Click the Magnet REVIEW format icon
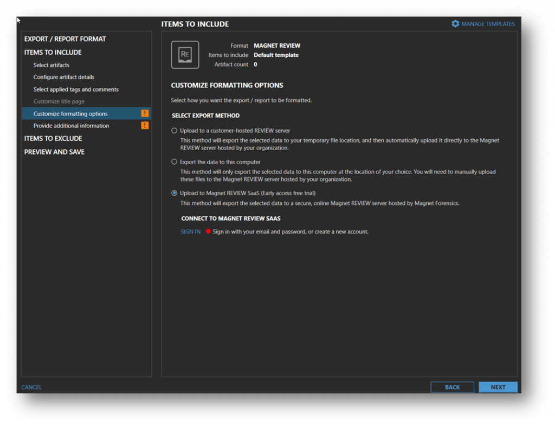555x427 pixels. coord(185,55)
